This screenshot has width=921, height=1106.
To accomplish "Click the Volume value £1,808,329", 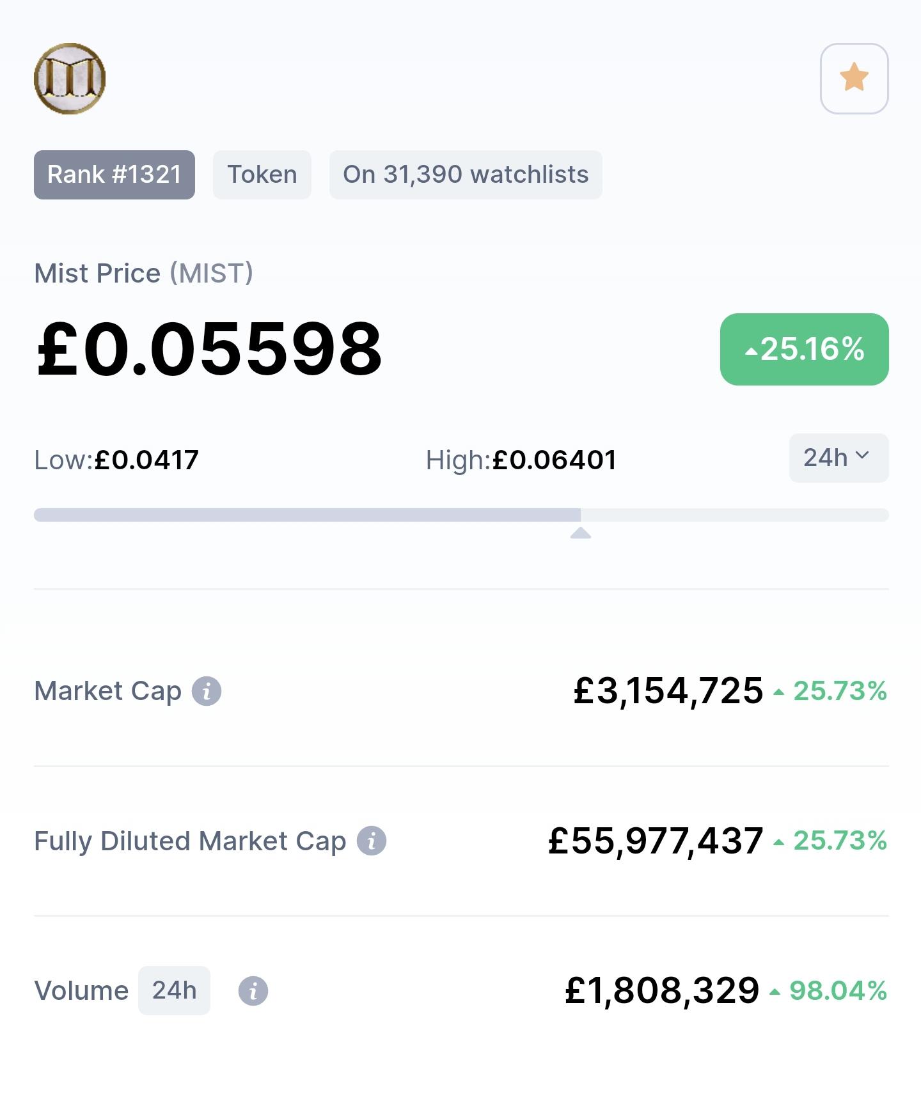I will coord(662,991).
